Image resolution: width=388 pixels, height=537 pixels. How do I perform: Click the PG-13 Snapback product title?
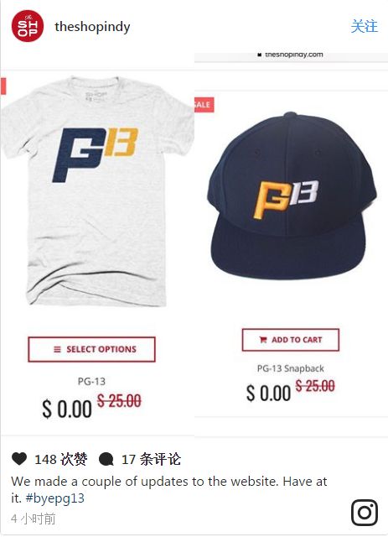tap(291, 368)
